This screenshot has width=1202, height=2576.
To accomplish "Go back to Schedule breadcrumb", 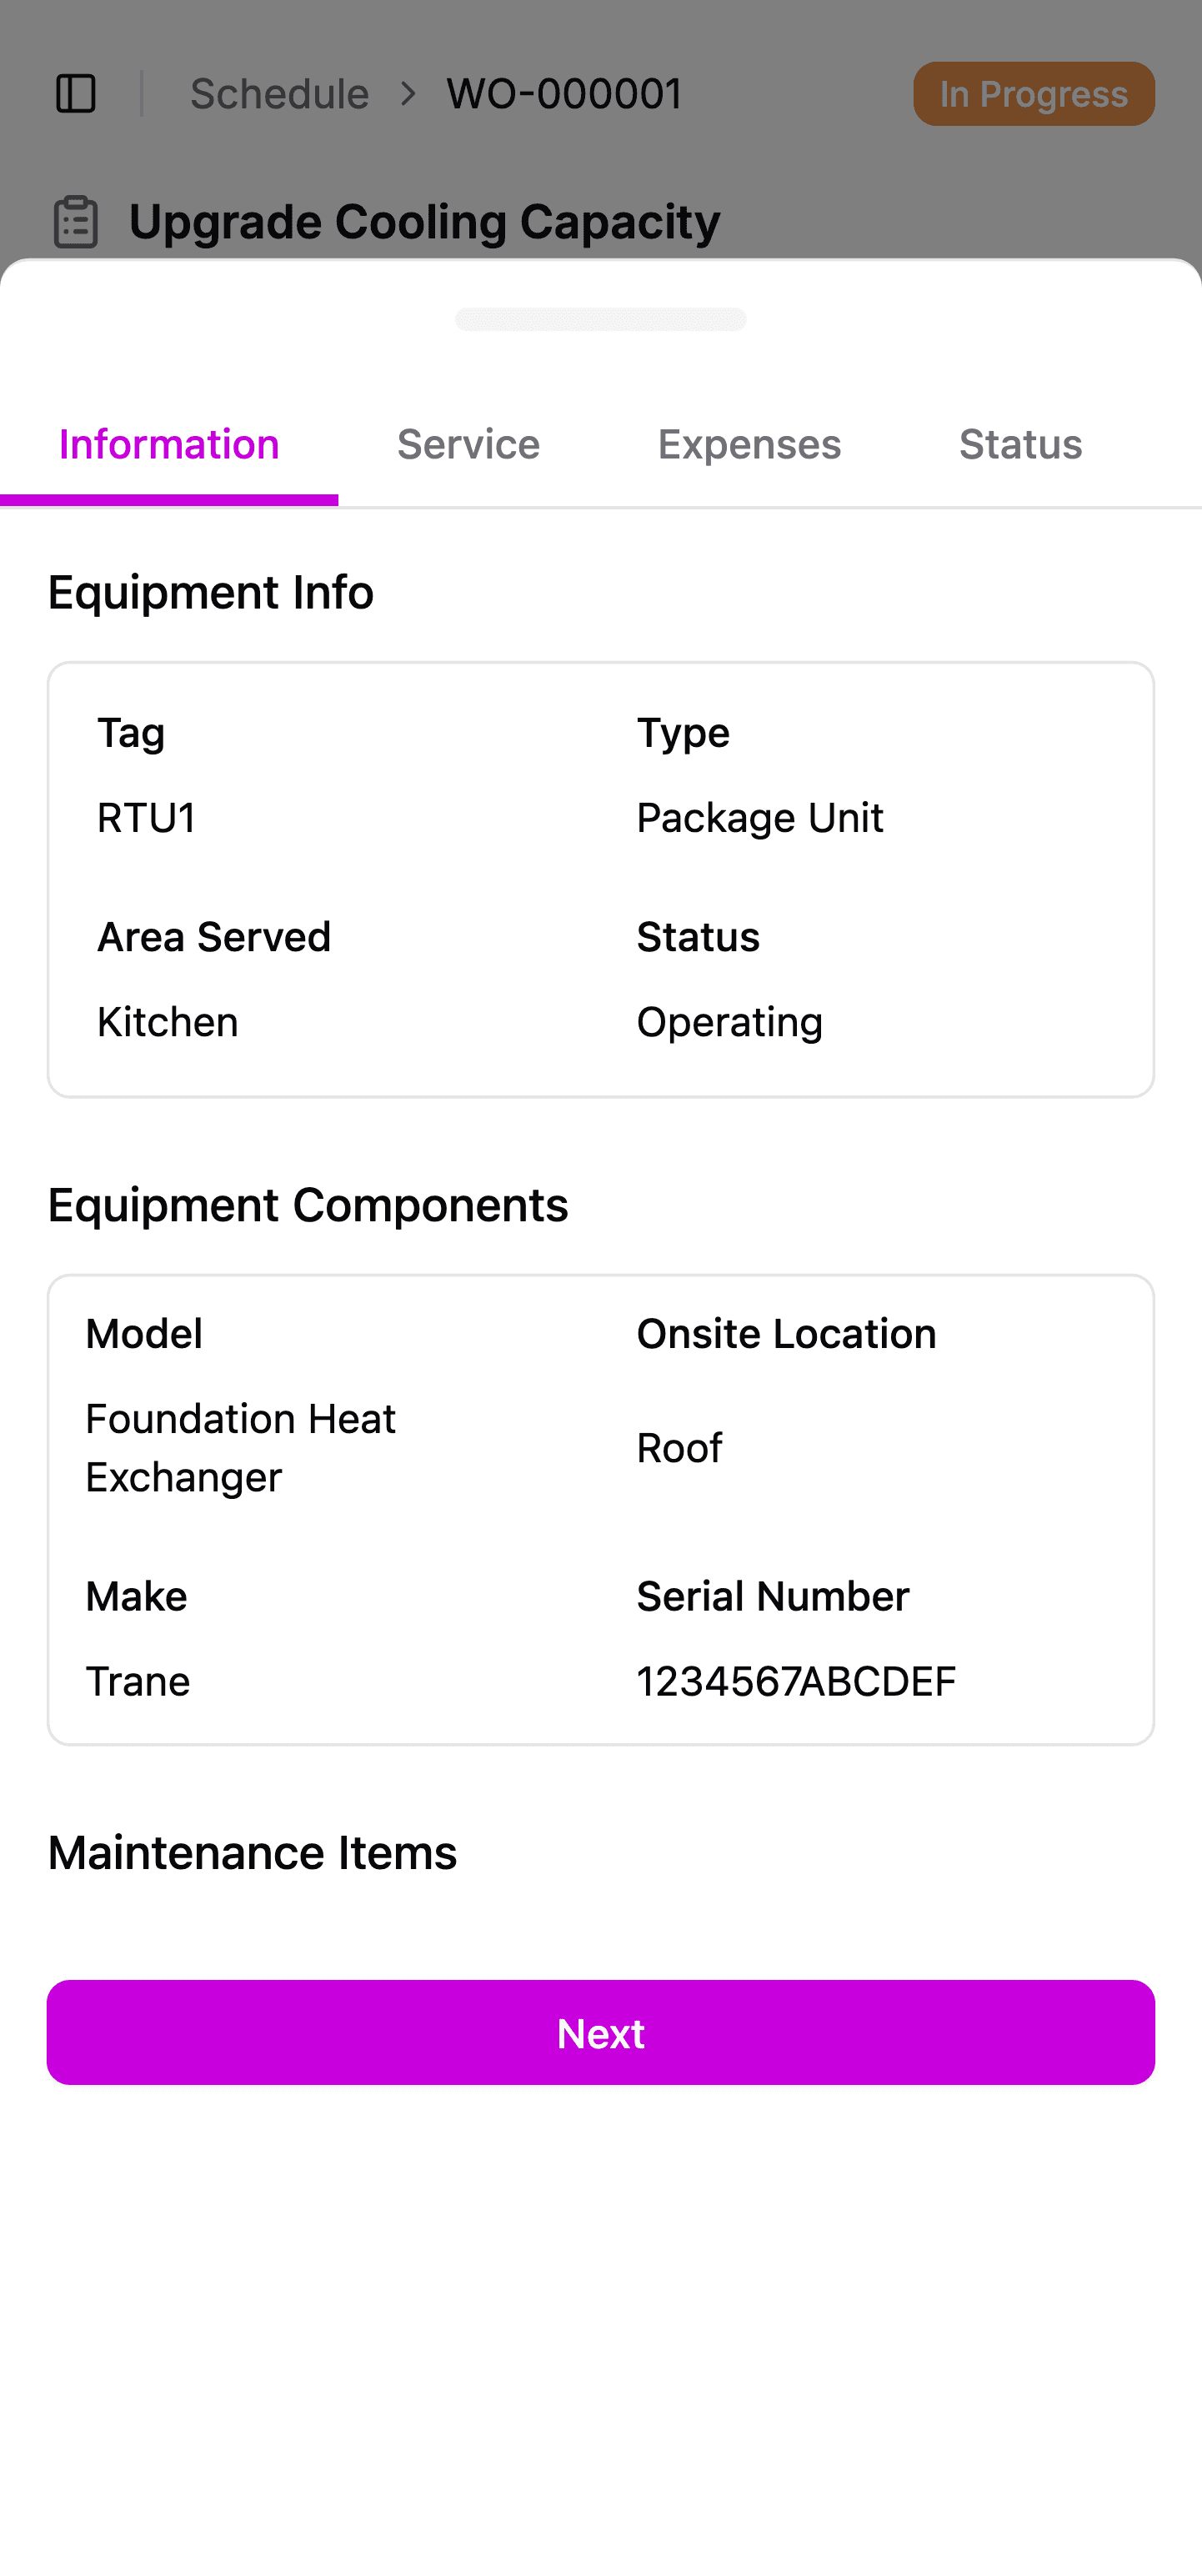I will [279, 94].
